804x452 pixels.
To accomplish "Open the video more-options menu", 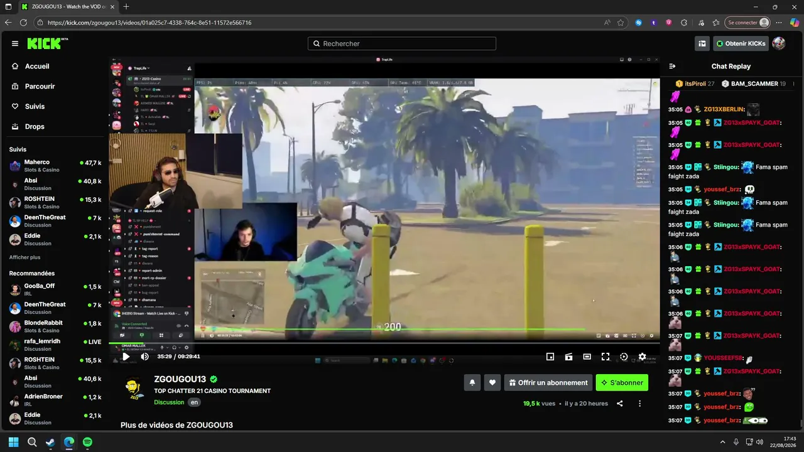I will pos(639,404).
